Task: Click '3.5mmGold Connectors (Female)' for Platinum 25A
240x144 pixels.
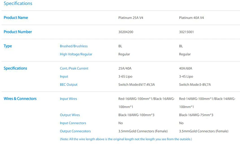Action: pyautogui.click(x=143, y=131)
